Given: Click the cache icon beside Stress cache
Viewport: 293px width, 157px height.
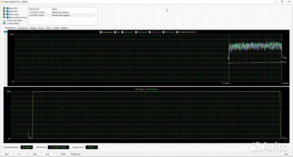Looking at the screenshot, I should (x=4, y=14).
